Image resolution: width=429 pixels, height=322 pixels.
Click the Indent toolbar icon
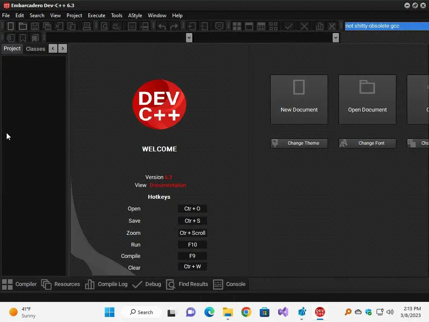(x=192, y=26)
